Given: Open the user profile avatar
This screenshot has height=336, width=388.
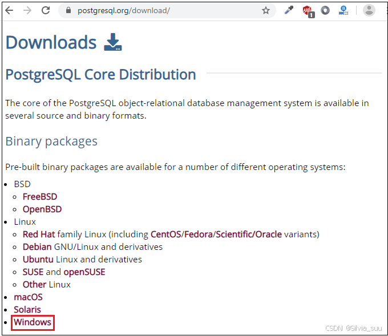Looking at the screenshot, I should point(369,10).
